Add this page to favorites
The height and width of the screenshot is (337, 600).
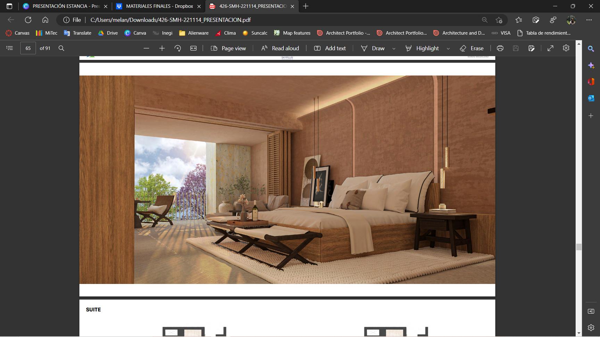[499, 20]
